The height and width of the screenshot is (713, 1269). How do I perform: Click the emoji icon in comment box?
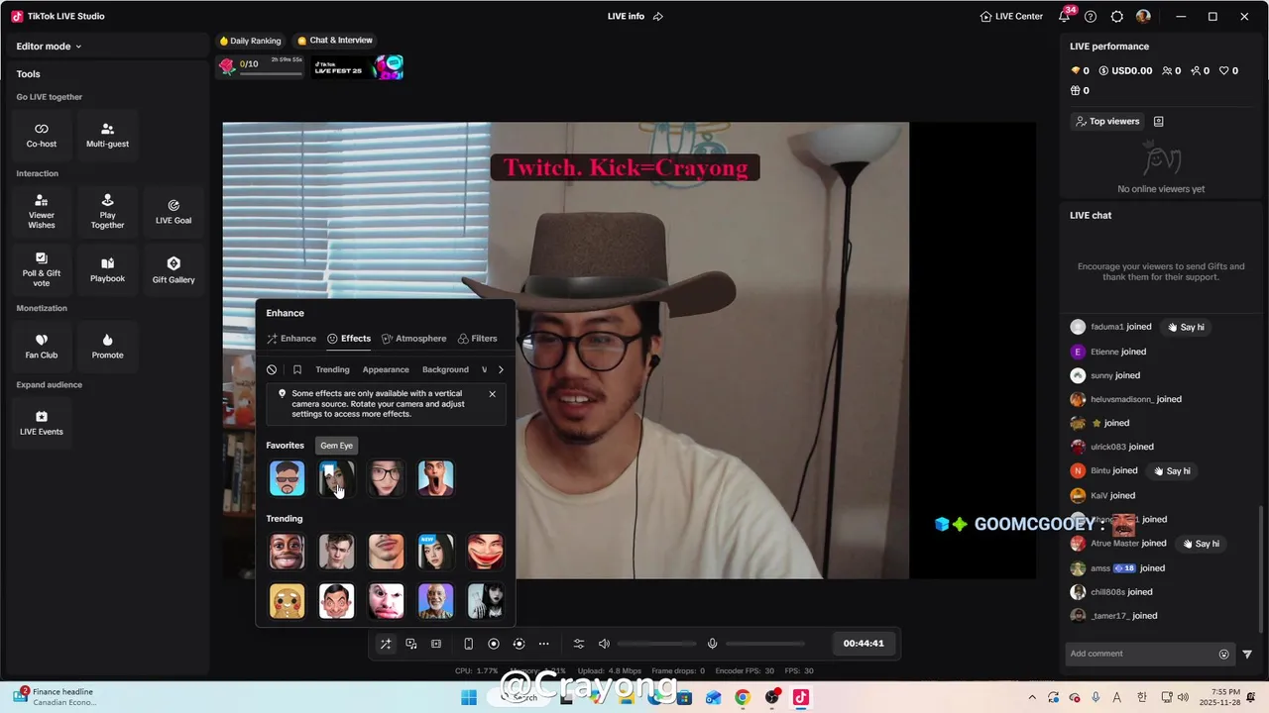pyautogui.click(x=1223, y=654)
